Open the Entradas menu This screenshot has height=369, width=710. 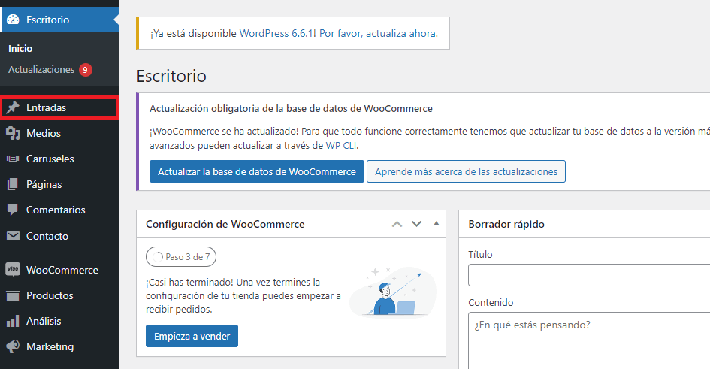[59, 107]
